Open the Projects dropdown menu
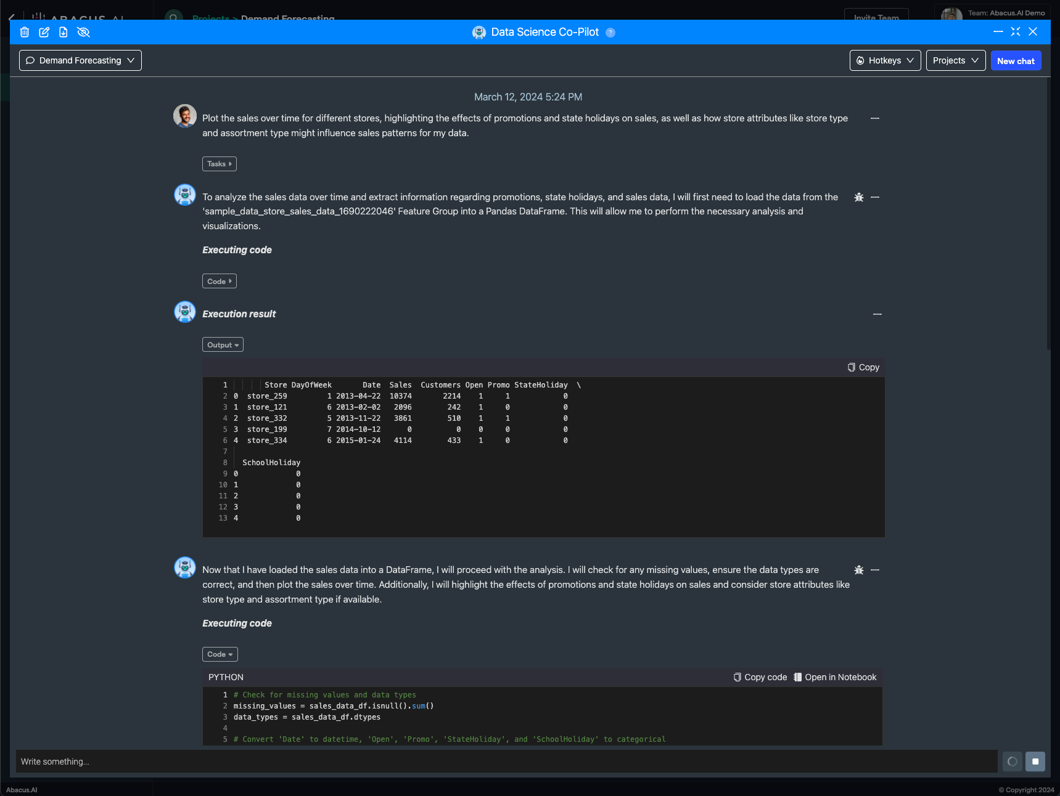The height and width of the screenshot is (796, 1060). pyautogui.click(x=955, y=60)
